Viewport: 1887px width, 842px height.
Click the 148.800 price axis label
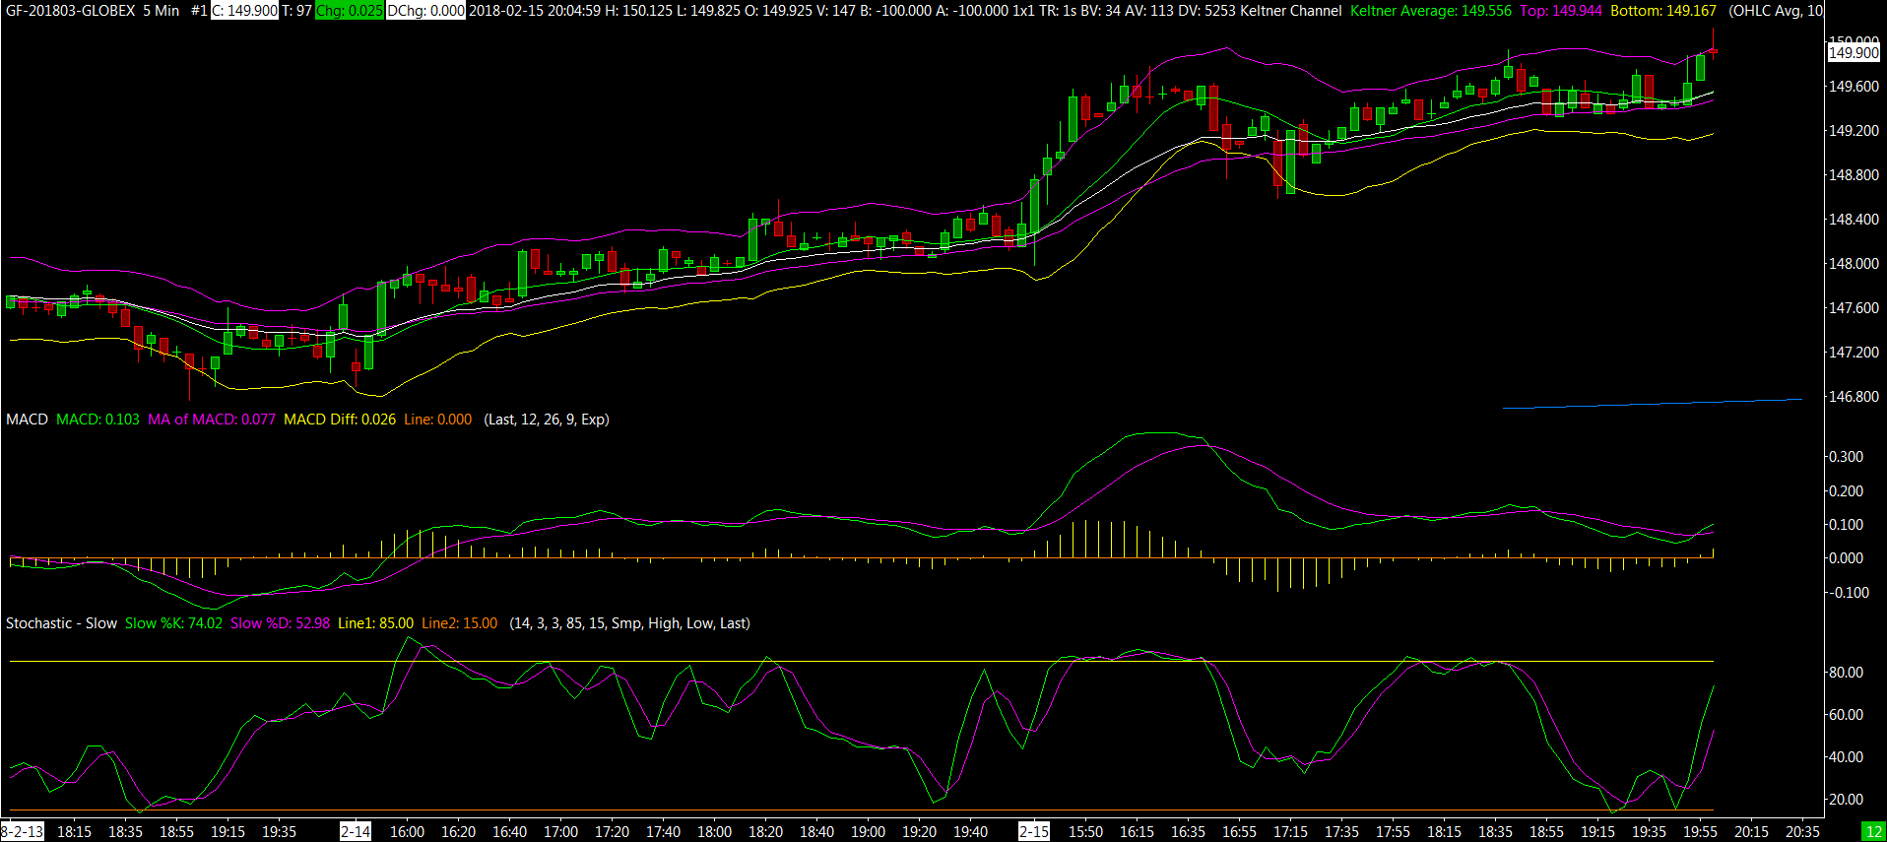1854,175
